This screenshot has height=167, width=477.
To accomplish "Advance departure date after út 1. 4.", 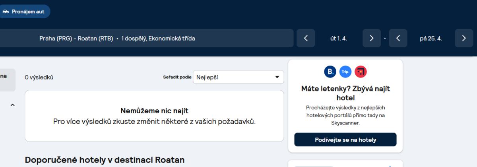I will (x=371, y=38).
